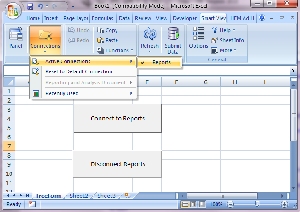Switch to Page Layout view
This screenshot has height=212, width=300.
tap(193, 204)
